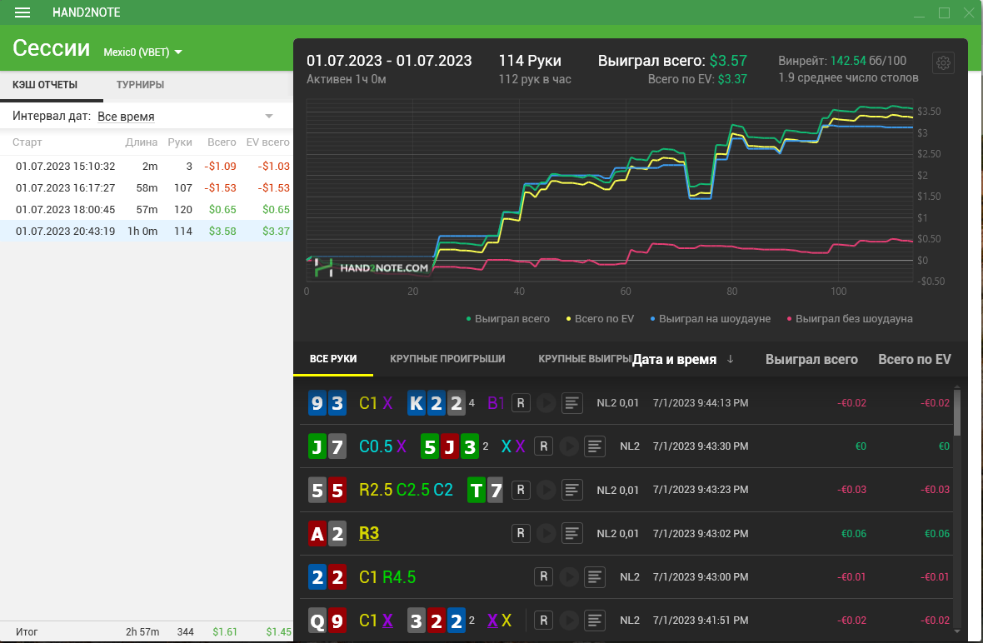Open hand history text for Q 9 hand

594,620
